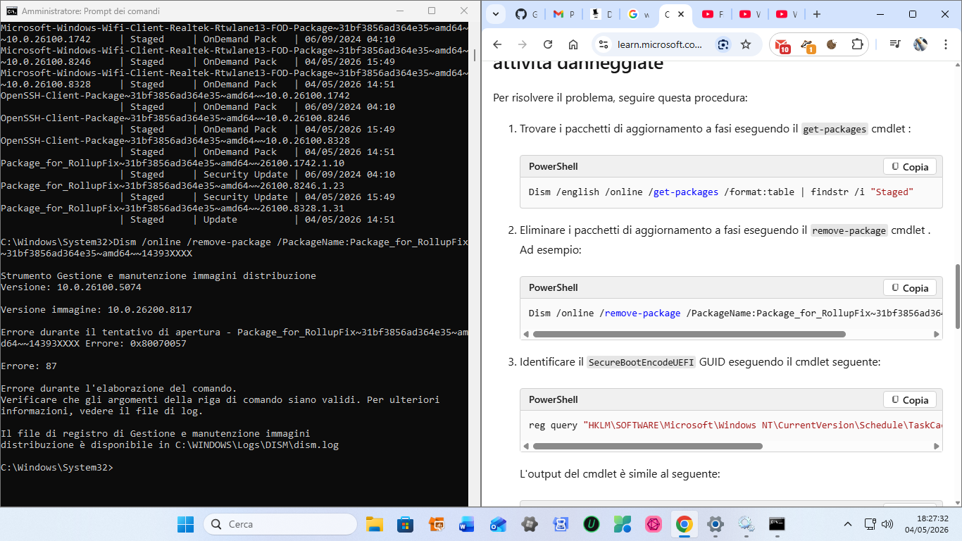
Task: Expand the Chrome tab search dropdown
Action: point(496,14)
